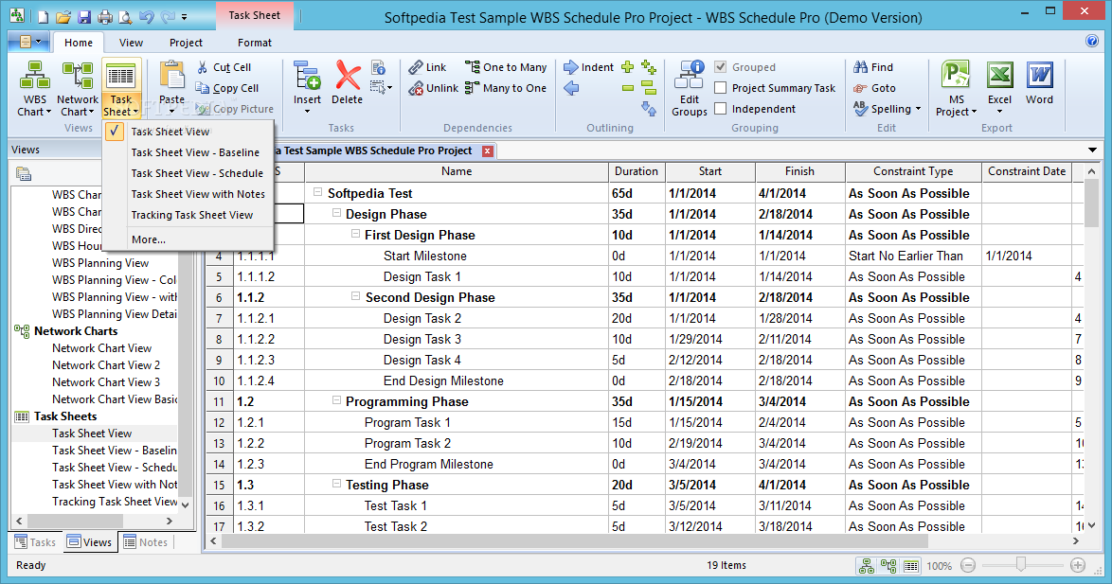Image resolution: width=1112 pixels, height=584 pixels.
Task: Switch to the Notes pane tab
Action: point(145,542)
